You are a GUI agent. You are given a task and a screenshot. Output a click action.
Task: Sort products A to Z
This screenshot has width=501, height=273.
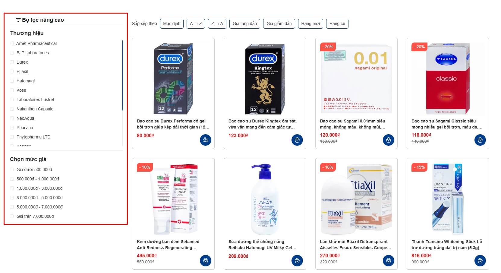click(x=196, y=24)
